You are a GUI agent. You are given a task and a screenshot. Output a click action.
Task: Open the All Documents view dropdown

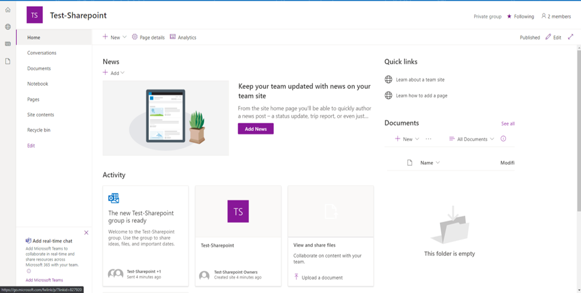472,139
